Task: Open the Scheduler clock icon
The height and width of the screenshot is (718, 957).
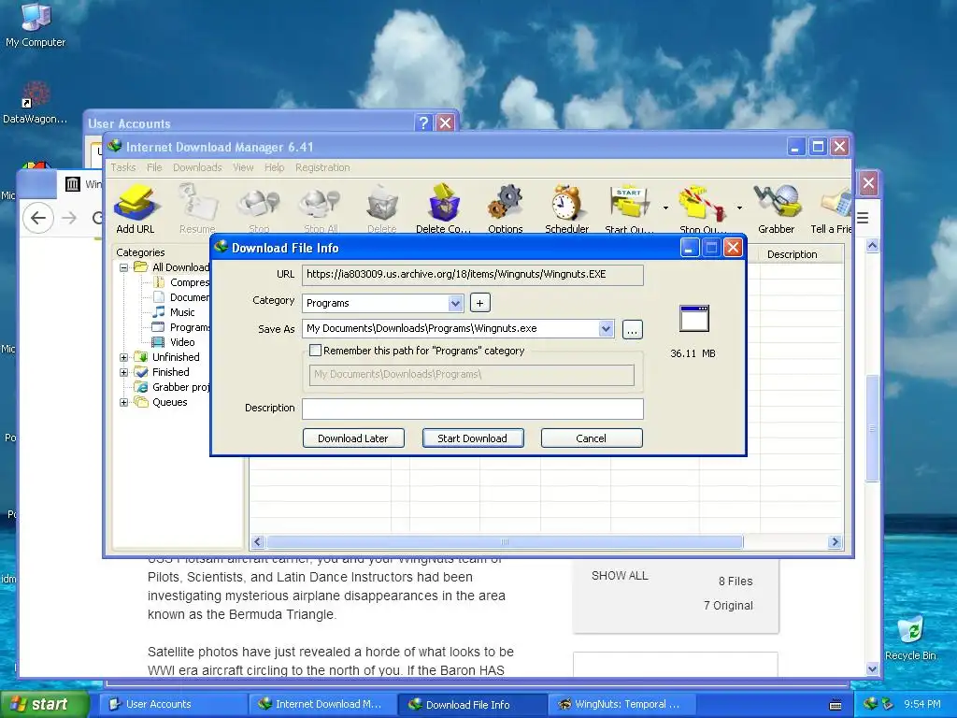Action: point(567,208)
